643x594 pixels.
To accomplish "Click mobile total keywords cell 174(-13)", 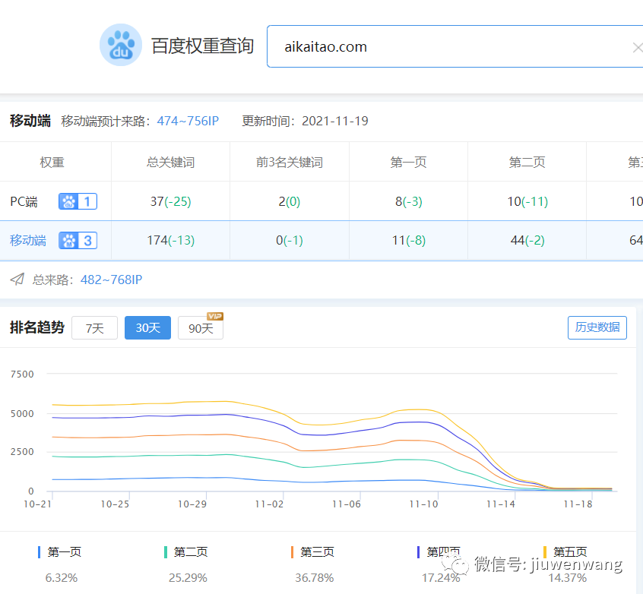I will coord(170,240).
